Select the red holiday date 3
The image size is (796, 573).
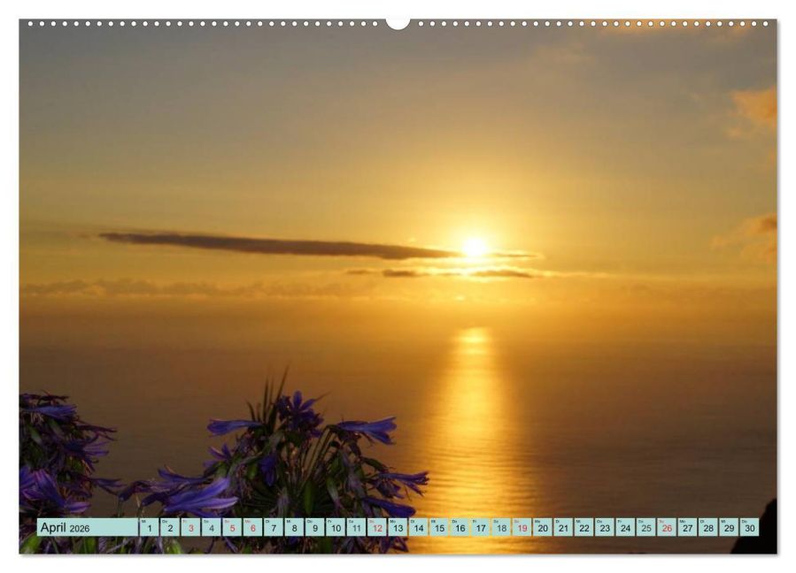[191, 527]
